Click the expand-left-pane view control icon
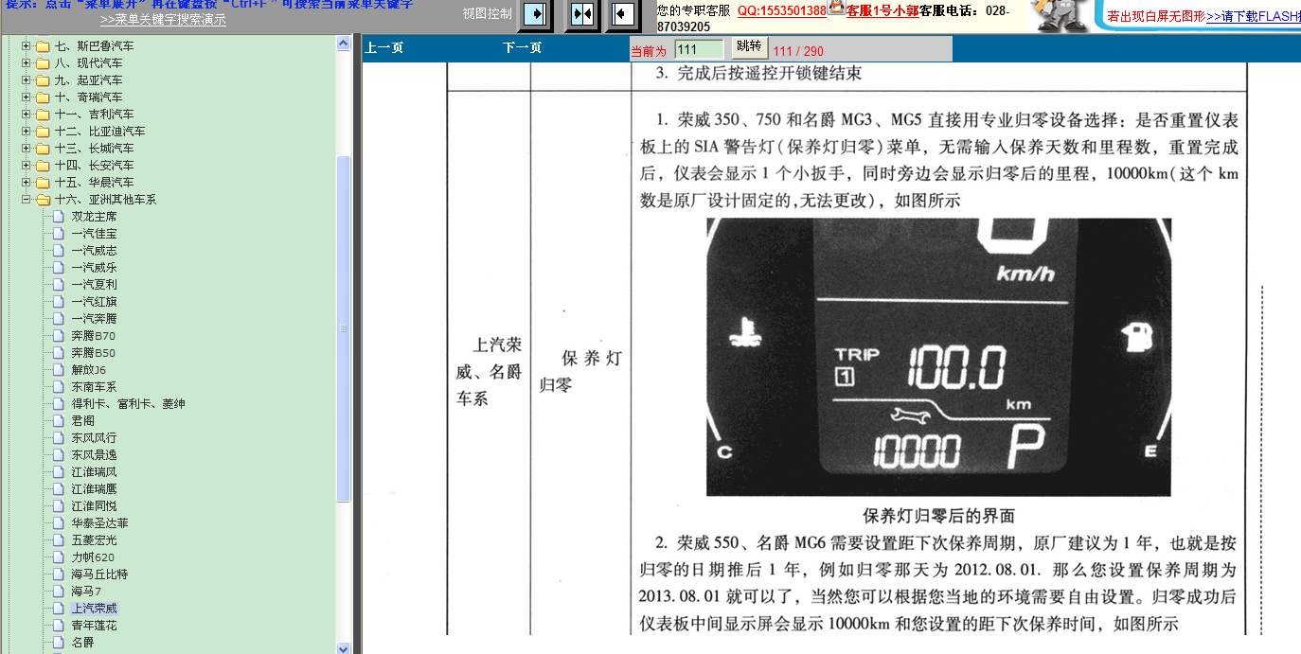 point(622,14)
